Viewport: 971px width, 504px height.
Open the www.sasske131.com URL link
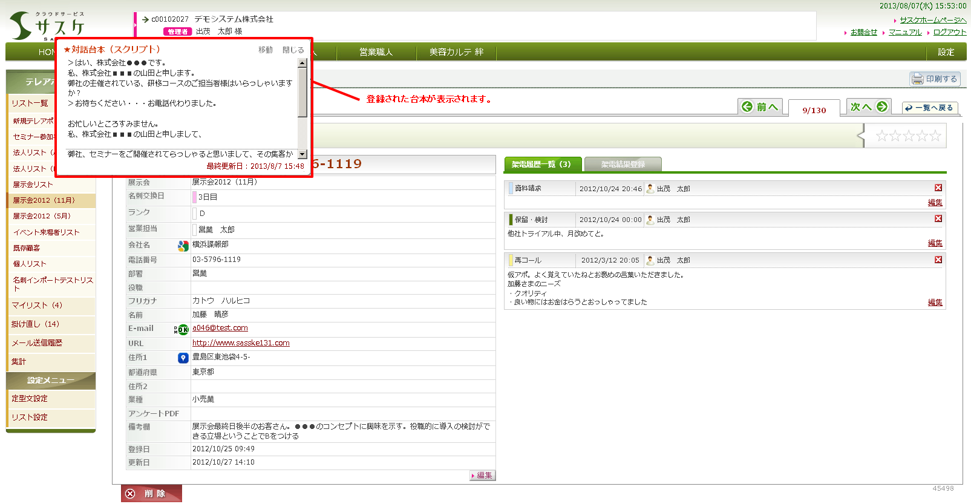tap(241, 343)
